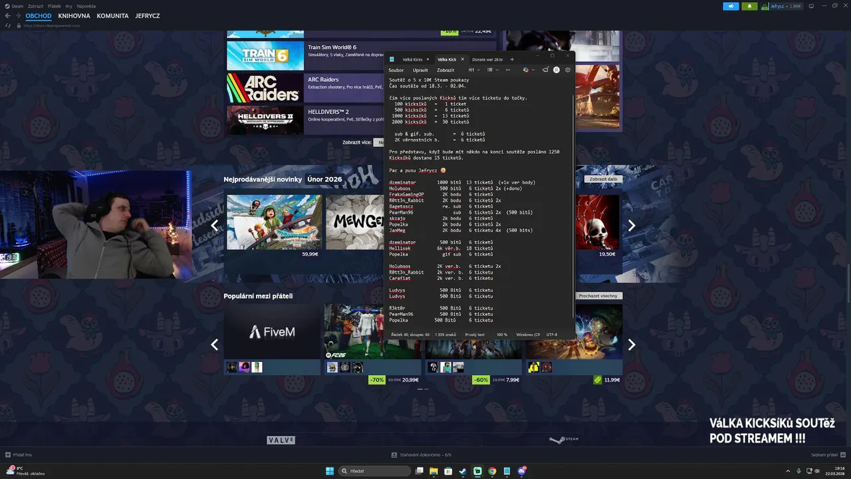
Task: Show previous Nejprodávanější novinky items
Action: 214,226
